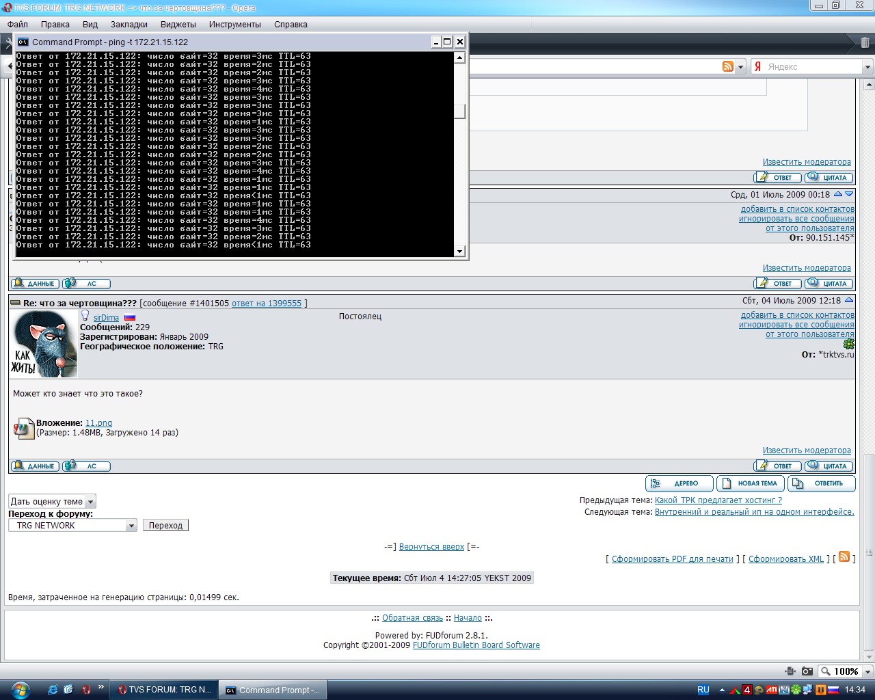Expand the TRG NETWORK forum dropdown

[x=131, y=526]
